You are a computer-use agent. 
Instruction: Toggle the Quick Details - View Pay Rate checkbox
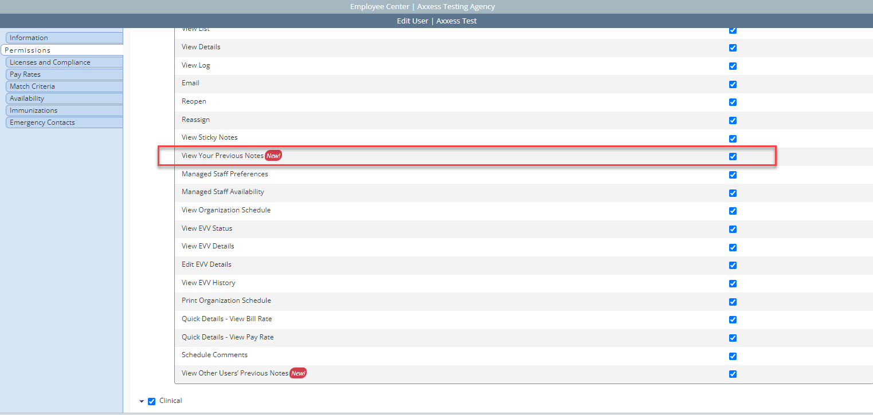point(733,338)
